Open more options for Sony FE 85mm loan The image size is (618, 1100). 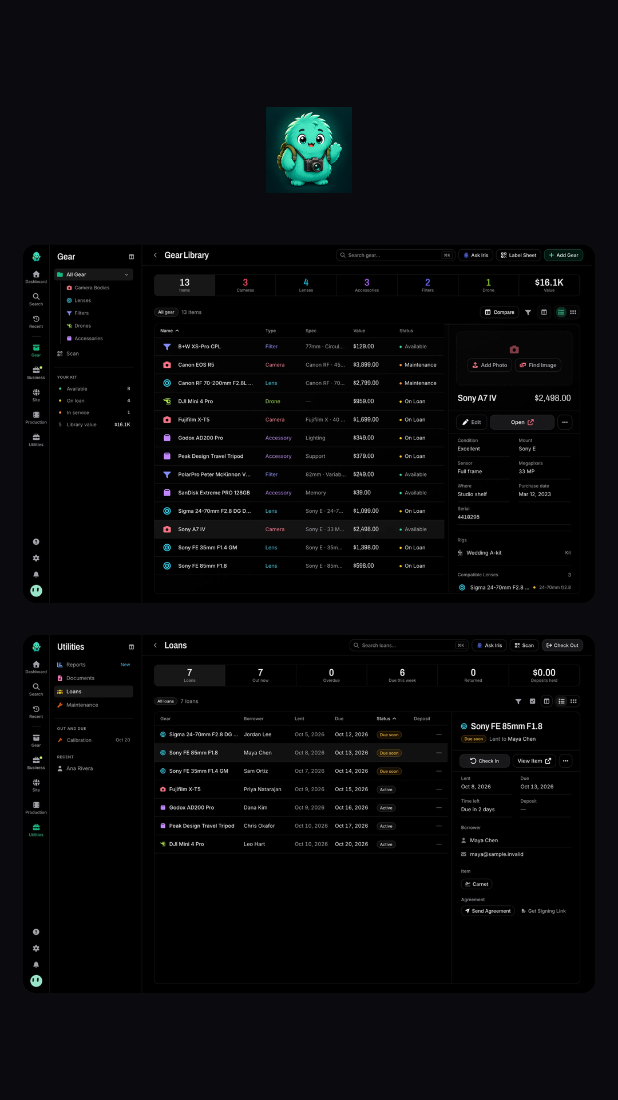tap(565, 761)
